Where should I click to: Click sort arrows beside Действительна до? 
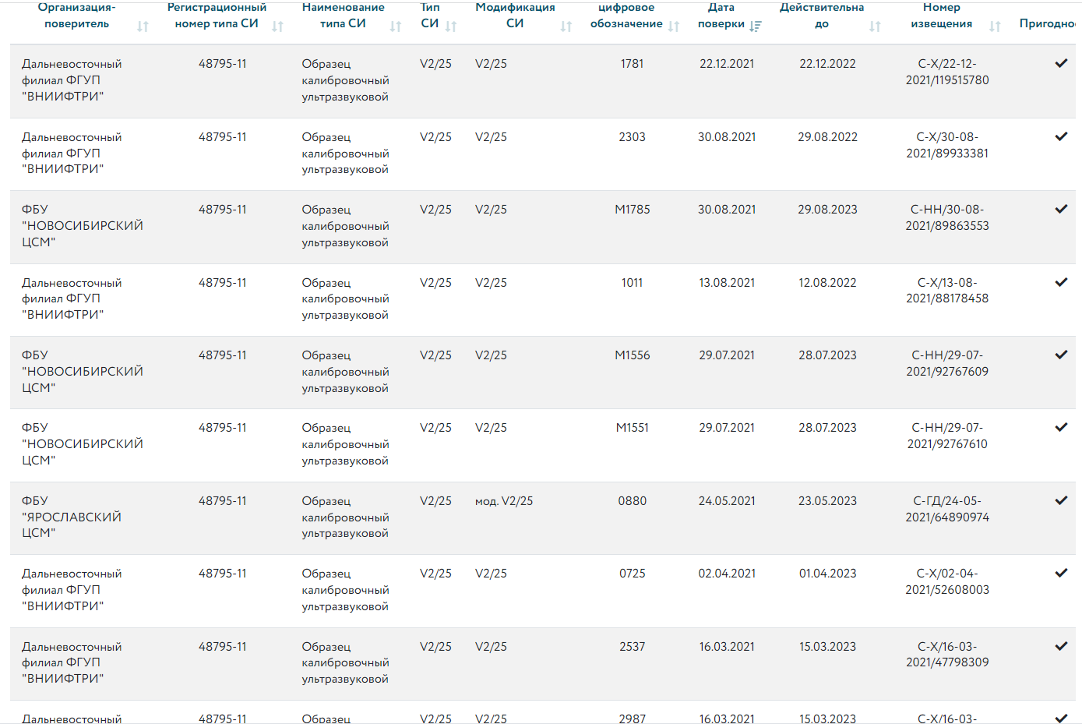875,26
